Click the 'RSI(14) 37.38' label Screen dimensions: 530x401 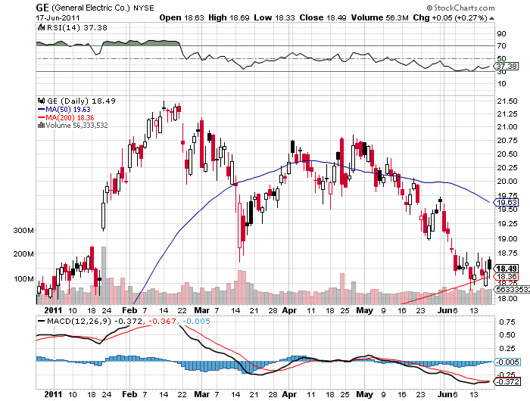pyautogui.click(x=76, y=27)
